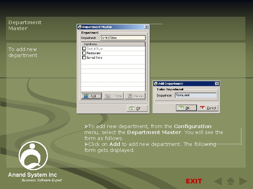The width and height of the screenshot is (253, 189).
Task: Tick the Central Store checkbox
Action: click(84, 48)
